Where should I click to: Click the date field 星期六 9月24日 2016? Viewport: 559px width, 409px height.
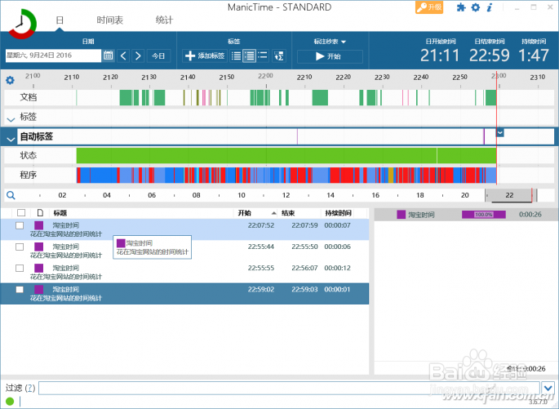(53, 56)
